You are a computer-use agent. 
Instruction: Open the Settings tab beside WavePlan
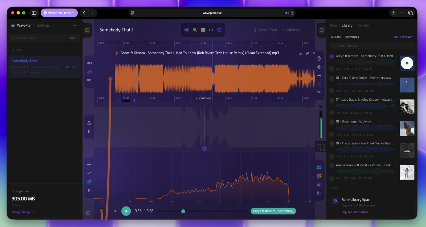43,25
